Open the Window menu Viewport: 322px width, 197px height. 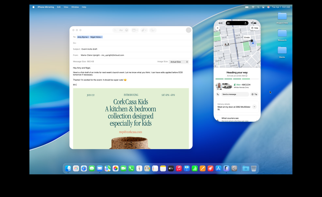coord(75,7)
